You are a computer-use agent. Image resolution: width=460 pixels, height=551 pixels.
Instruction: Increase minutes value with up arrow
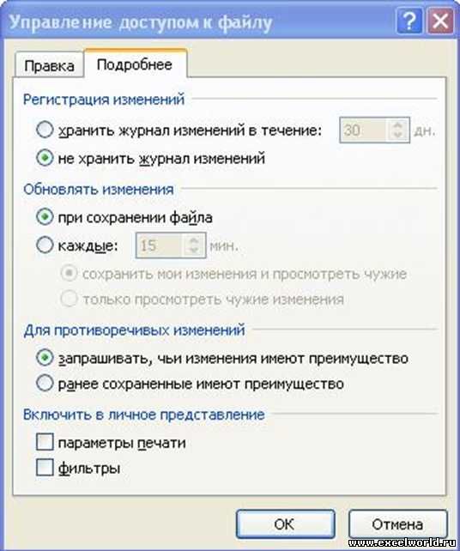pos(194,239)
